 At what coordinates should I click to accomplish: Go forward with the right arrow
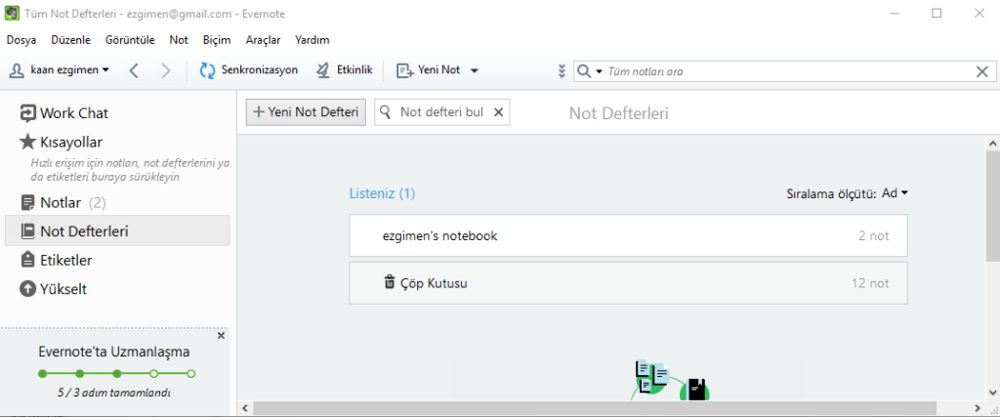(166, 70)
